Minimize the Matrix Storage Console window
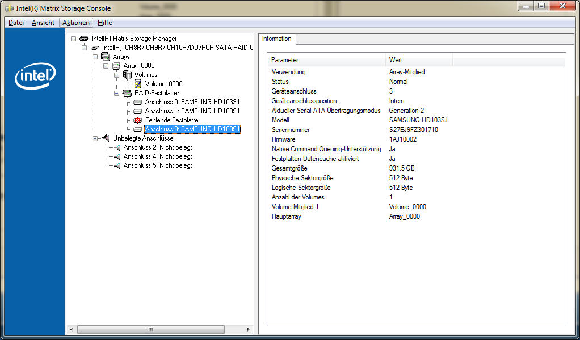 pos(526,6)
